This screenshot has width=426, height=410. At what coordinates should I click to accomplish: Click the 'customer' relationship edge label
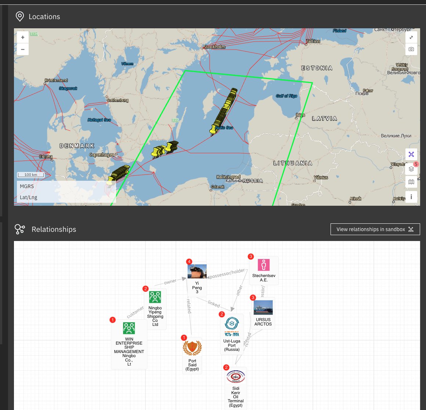[x=135, y=312]
